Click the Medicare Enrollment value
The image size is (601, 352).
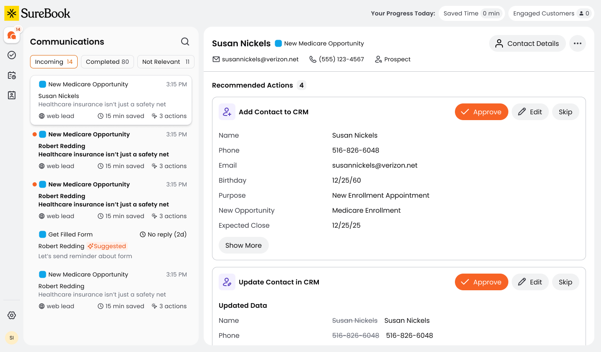[366, 210]
